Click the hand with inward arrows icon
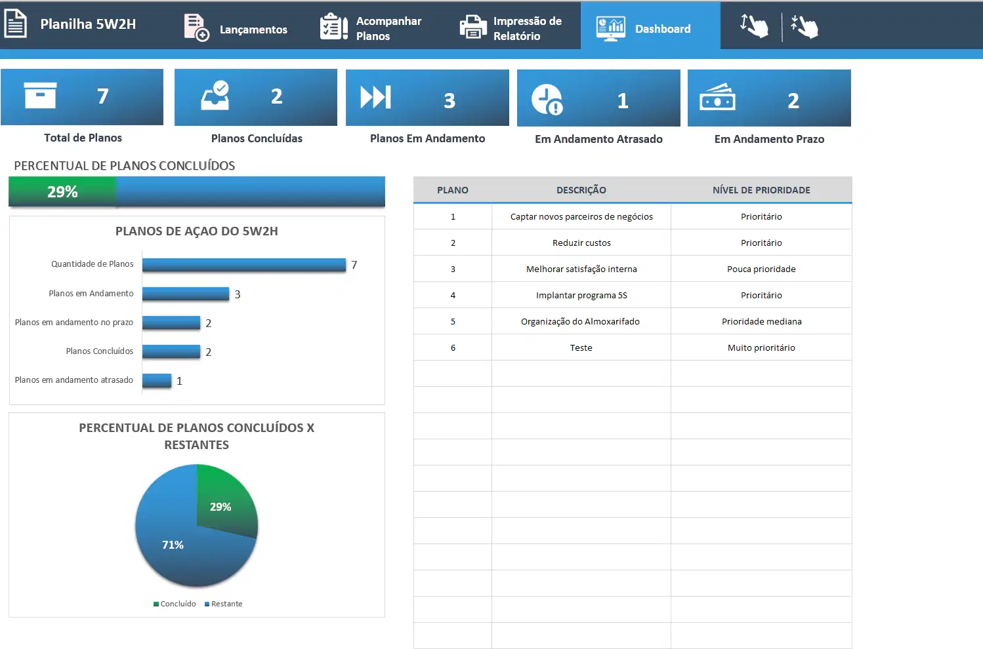 tap(805, 26)
